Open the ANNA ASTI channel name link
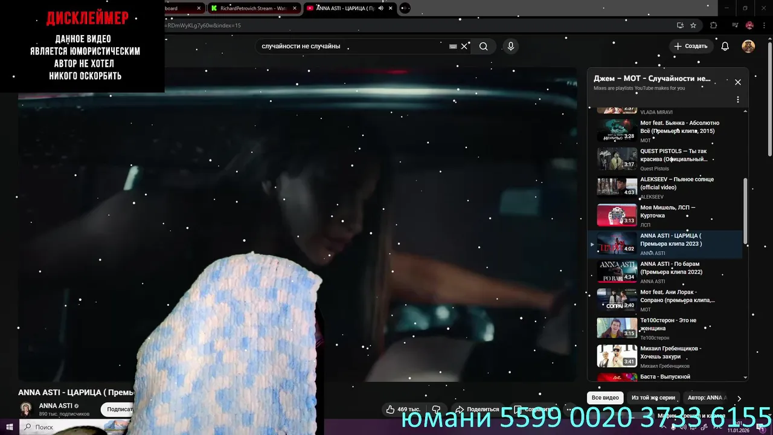Screen dimensions: 773x435 [x=56, y=406]
